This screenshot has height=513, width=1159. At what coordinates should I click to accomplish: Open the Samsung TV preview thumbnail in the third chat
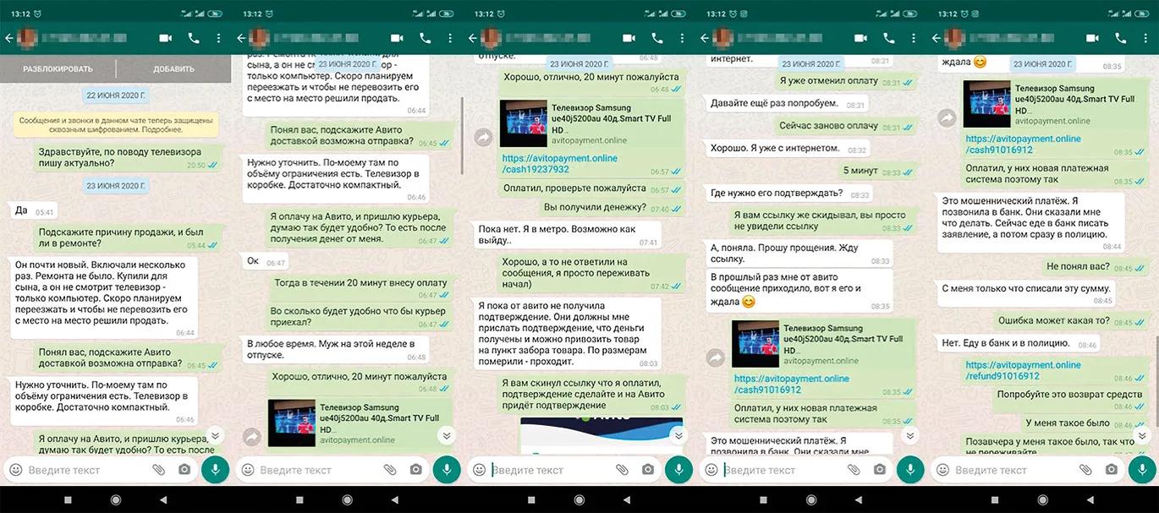(x=524, y=123)
